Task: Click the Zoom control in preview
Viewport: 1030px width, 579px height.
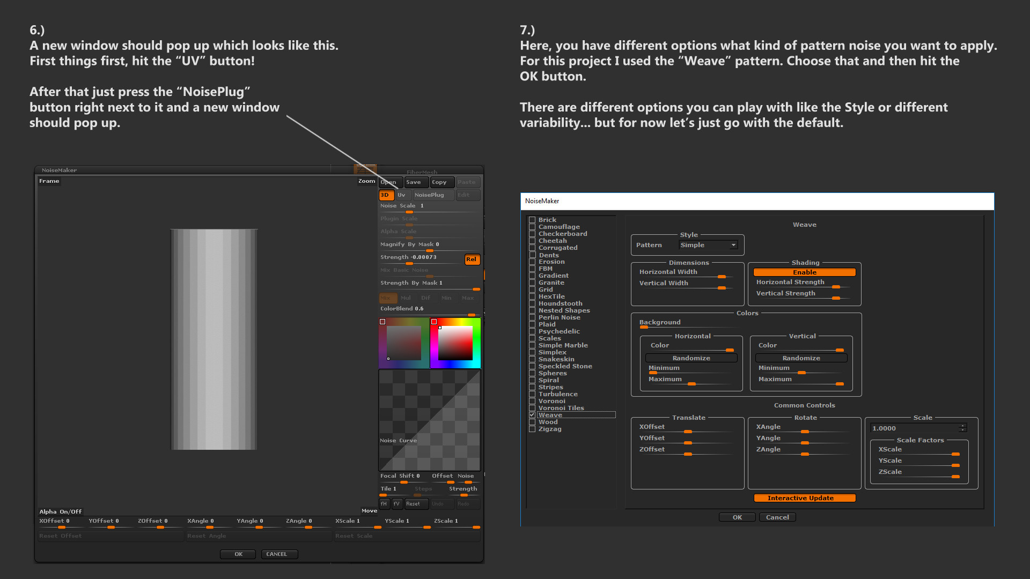Action: [367, 181]
